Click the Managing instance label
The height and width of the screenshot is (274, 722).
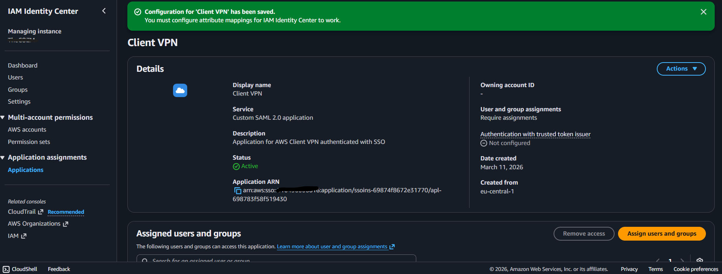click(x=35, y=31)
